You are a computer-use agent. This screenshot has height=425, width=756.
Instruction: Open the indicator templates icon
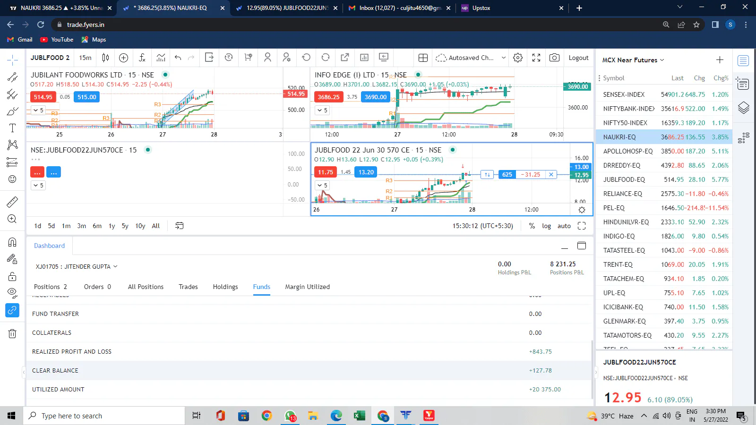coord(161,58)
